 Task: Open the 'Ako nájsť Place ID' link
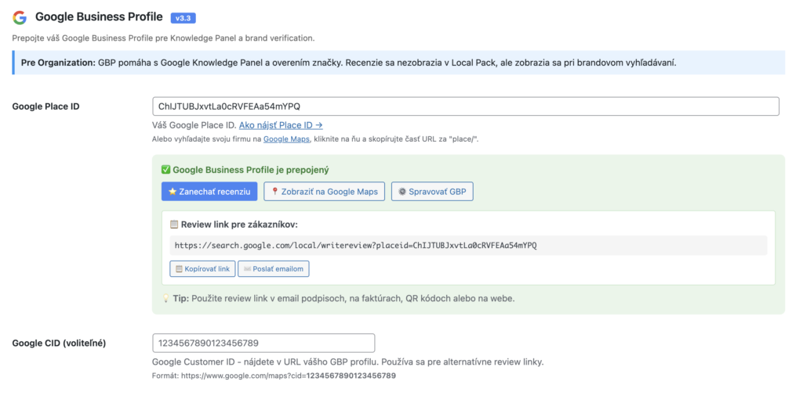coord(281,125)
